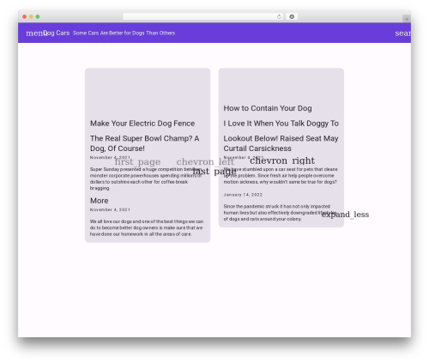Click the round browser extension button beside the address bar
Screen dimensions: 429x363
pyautogui.click(x=292, y=17)
